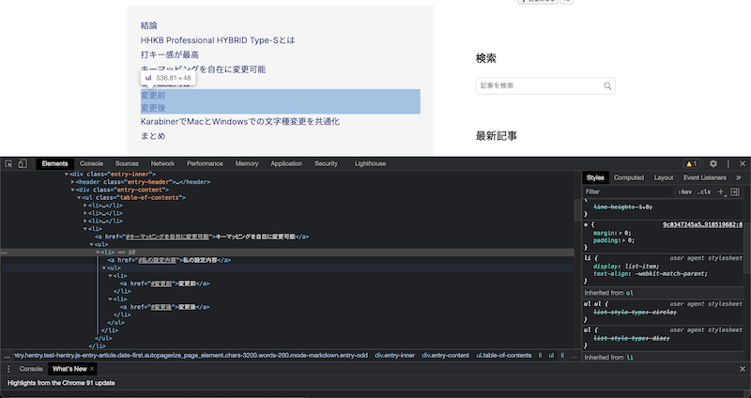Click the 変更前 link on the page

(153, 96)
